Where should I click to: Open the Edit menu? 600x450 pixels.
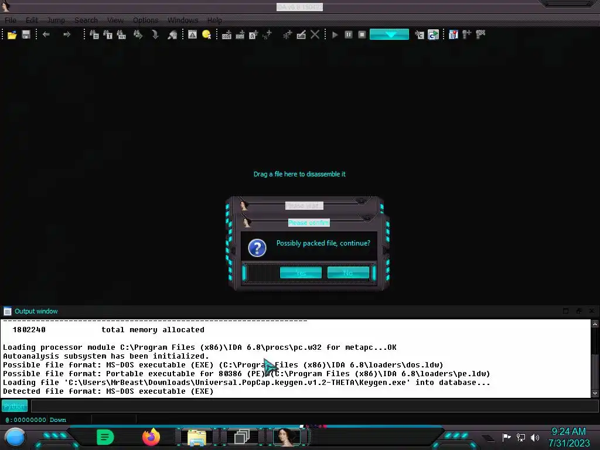(32, 21)
